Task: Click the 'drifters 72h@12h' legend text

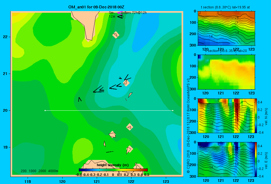Action: (x=134, y=13)
